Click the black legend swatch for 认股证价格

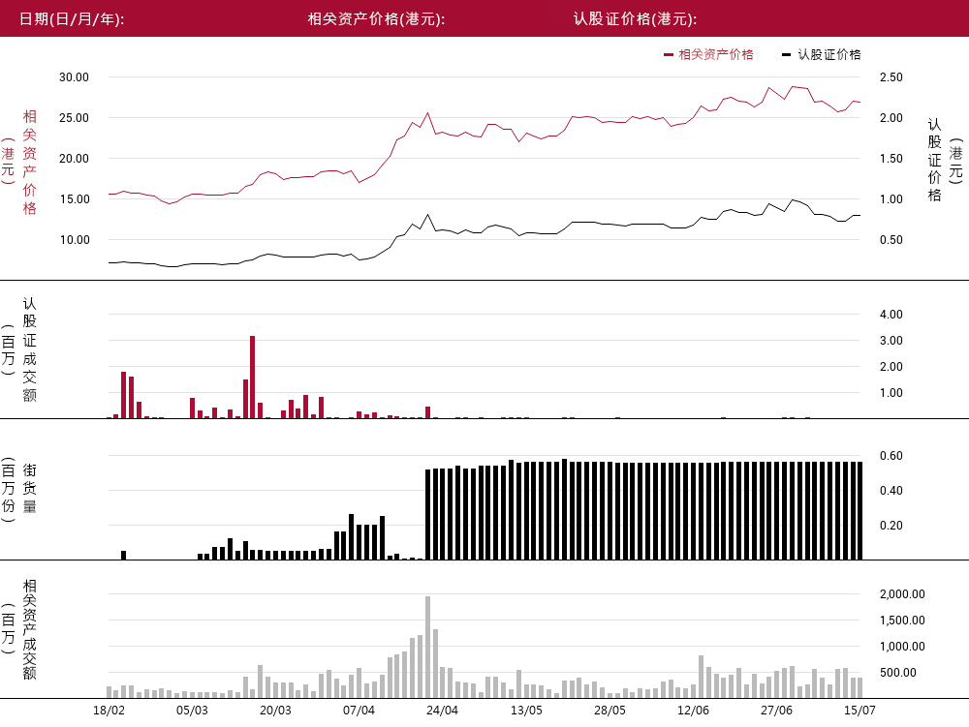point(786,55)
